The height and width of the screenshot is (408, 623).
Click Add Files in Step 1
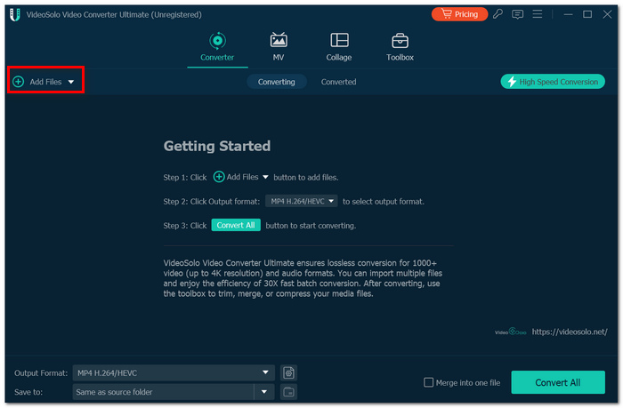point(236,177)
